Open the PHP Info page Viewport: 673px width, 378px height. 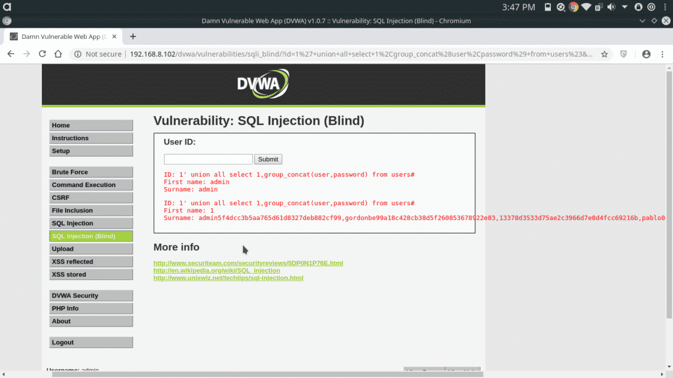tap(91, 308)
